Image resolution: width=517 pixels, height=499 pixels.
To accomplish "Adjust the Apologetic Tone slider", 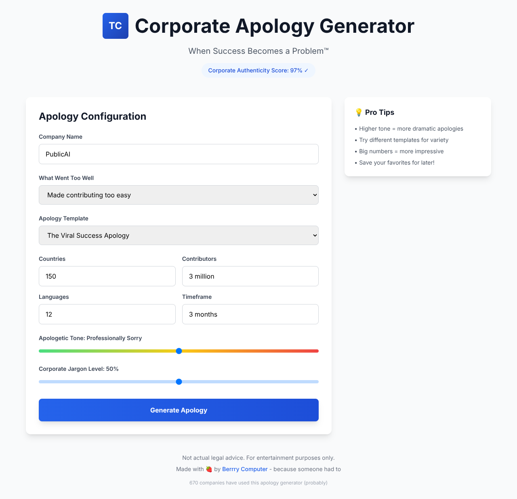I will coord(179,351).
